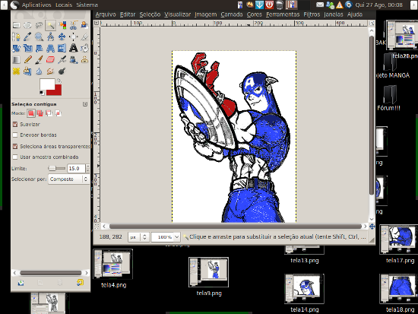
Task: Click the Limite 15.0 value field
Action: coord(76,168)
